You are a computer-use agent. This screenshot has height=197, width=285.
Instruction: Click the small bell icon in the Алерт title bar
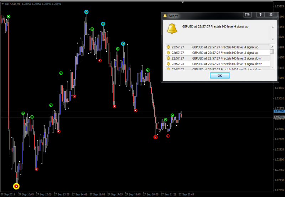point(165,16)
